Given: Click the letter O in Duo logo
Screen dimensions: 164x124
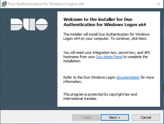Looking at the screenshot, I should pyautogui.click(x=42, y=24).
